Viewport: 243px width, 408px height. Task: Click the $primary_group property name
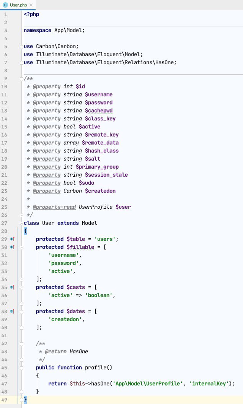pos(97,167)
